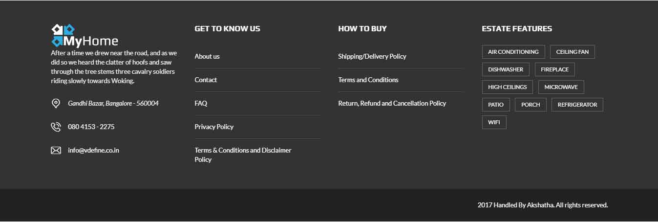Screen dimensions: 658x223
Task: Click the info@vdefine.co.in email address
Action: [x=93, y=150]
